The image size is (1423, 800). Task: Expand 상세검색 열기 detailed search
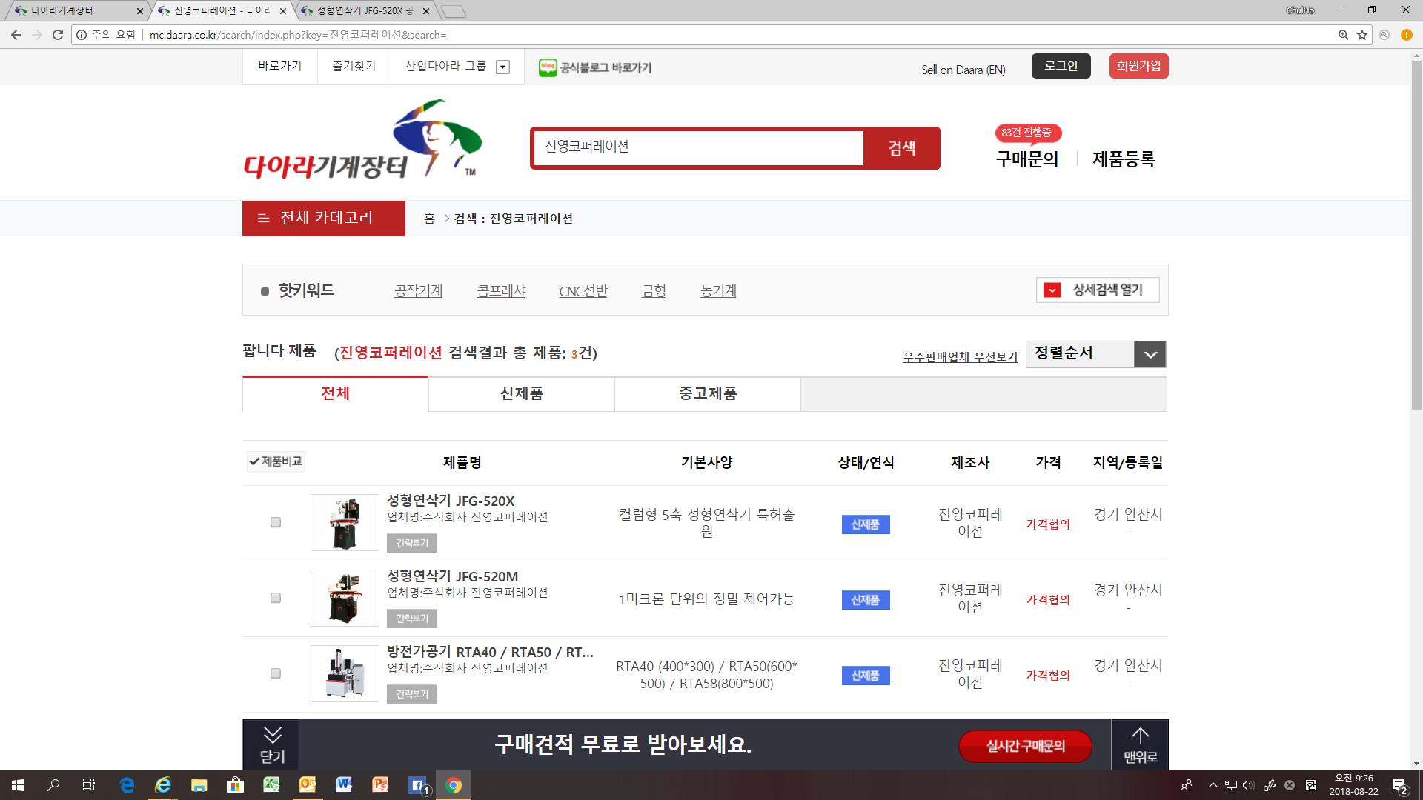(x=1098, y=290)
